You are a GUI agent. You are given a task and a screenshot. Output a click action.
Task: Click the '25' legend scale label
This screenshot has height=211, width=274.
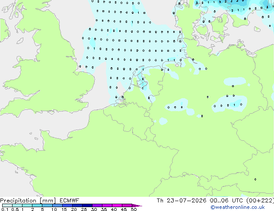click(84, 209)
